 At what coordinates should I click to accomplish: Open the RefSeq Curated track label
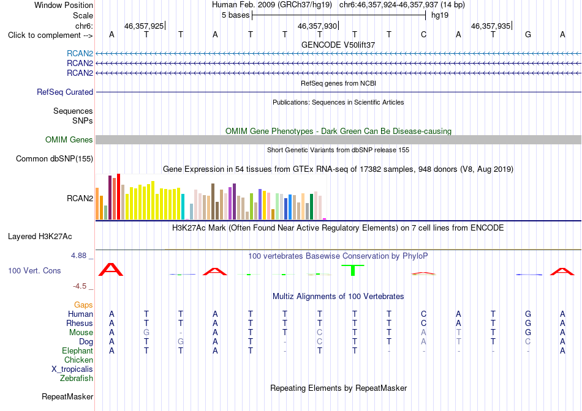(65, 92)
